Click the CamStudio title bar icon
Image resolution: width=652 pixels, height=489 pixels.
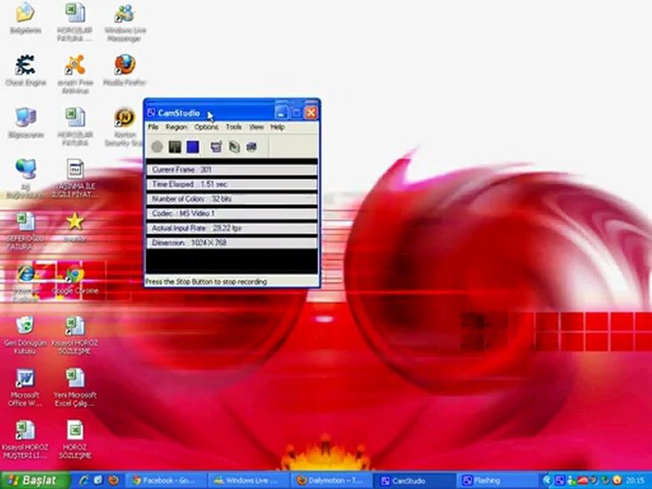tap(151, 113)
